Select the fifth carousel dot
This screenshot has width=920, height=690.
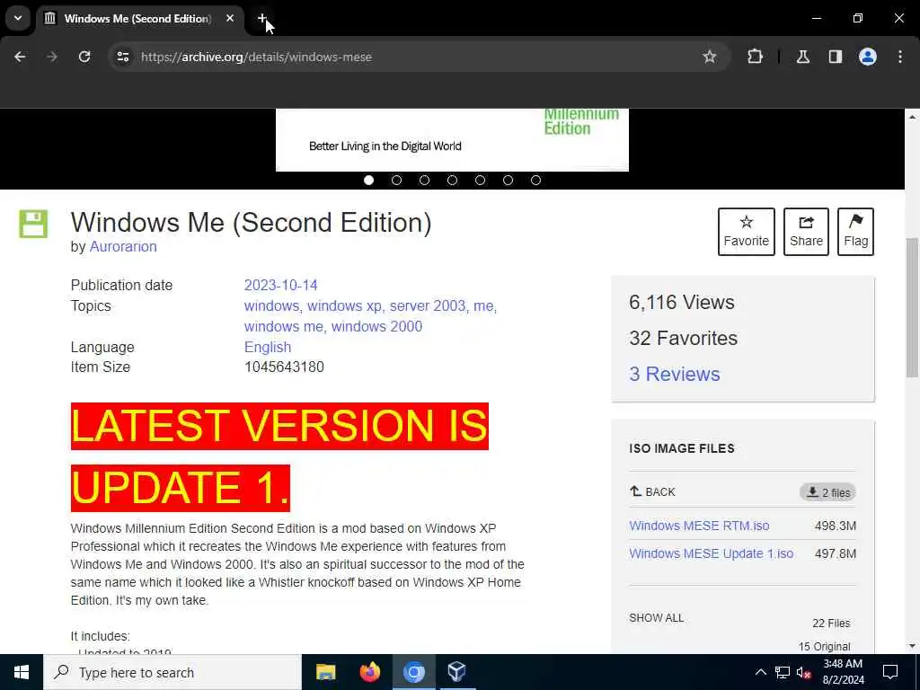(x=480, y=180)
